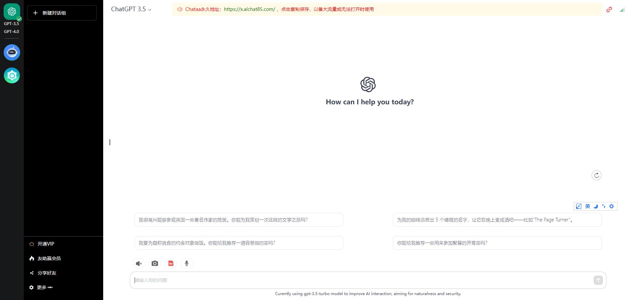Click the 新建对话组 button
633x300 pixels.
62,13
